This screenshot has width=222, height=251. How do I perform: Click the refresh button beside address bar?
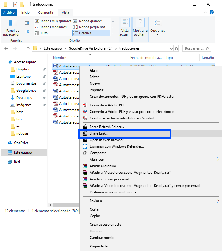tap(176, 48)
